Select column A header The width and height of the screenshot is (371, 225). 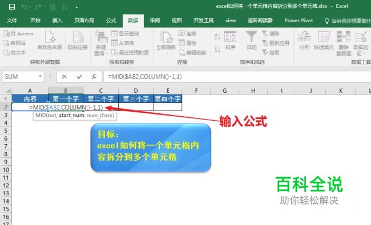30,91
